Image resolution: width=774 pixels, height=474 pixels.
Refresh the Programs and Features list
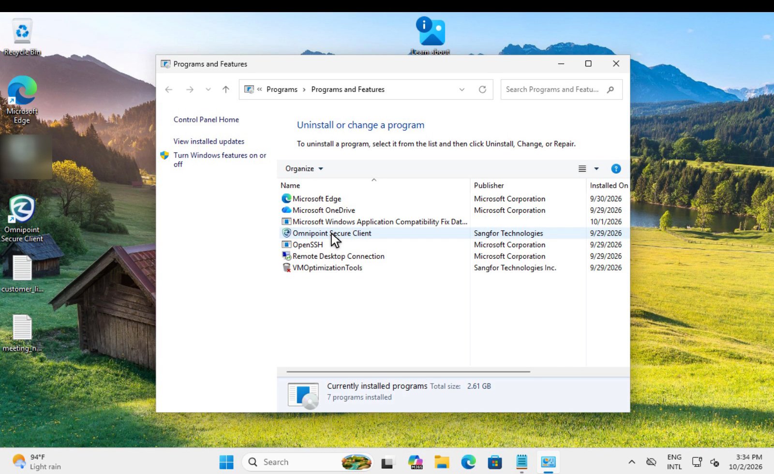pos(482,89)
